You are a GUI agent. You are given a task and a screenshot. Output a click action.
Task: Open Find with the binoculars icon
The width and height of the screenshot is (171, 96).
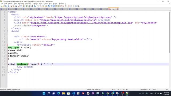(32, 6)
